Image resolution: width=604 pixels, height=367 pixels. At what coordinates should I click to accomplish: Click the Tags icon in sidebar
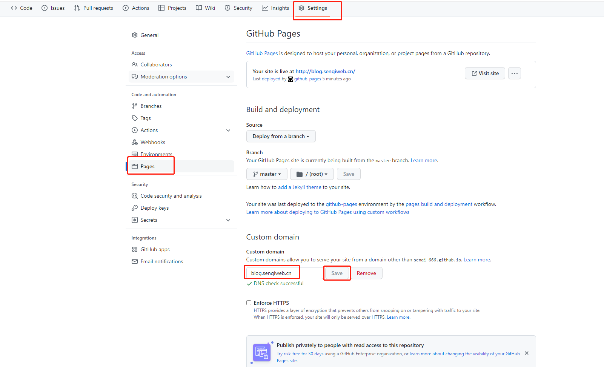(x=135, y=118)
